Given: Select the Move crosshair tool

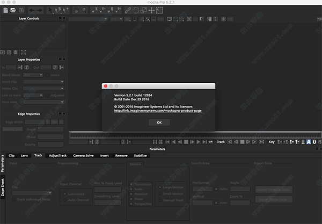Looking at the screenshot, I should (151, 10).
